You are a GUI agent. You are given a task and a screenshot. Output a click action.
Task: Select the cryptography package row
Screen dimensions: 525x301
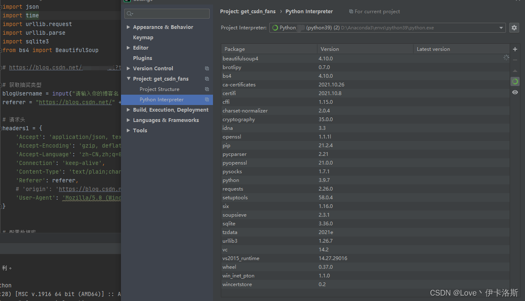point(365,119)
